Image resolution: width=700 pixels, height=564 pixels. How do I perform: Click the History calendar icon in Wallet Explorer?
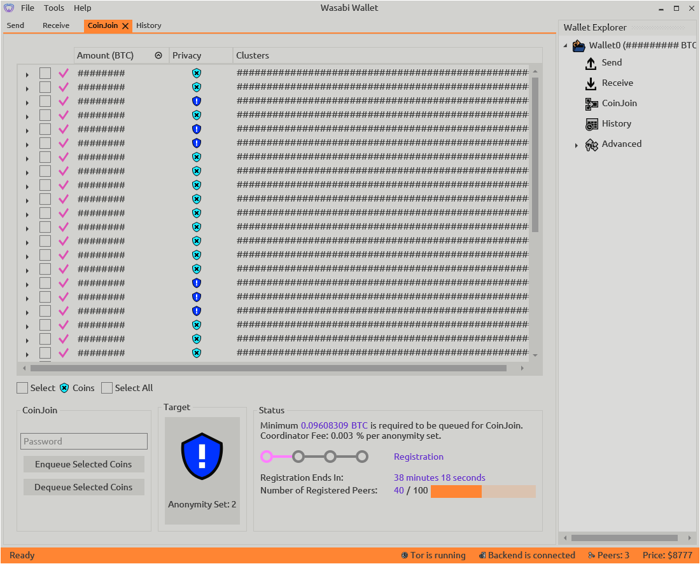(592, 124)
